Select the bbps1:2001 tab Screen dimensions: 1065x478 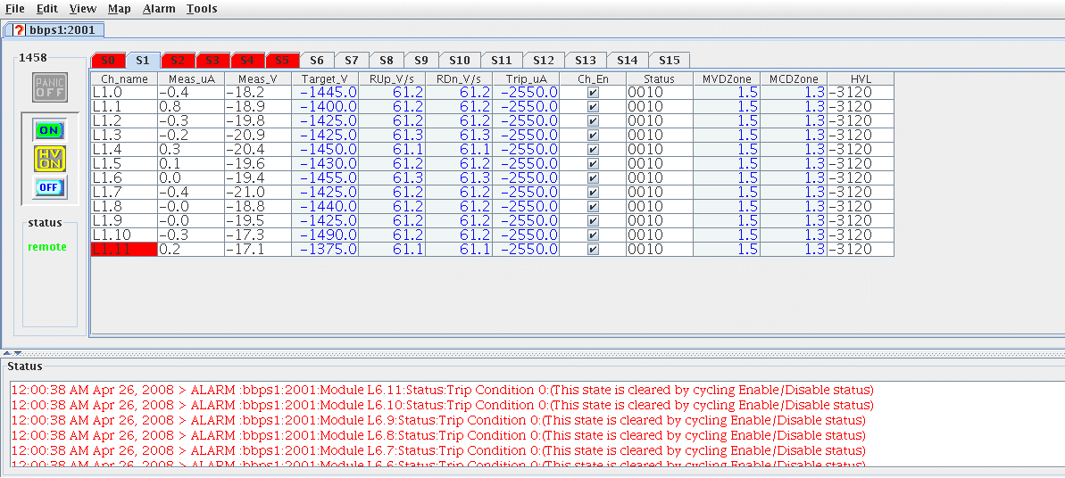(x=54, y=30)
